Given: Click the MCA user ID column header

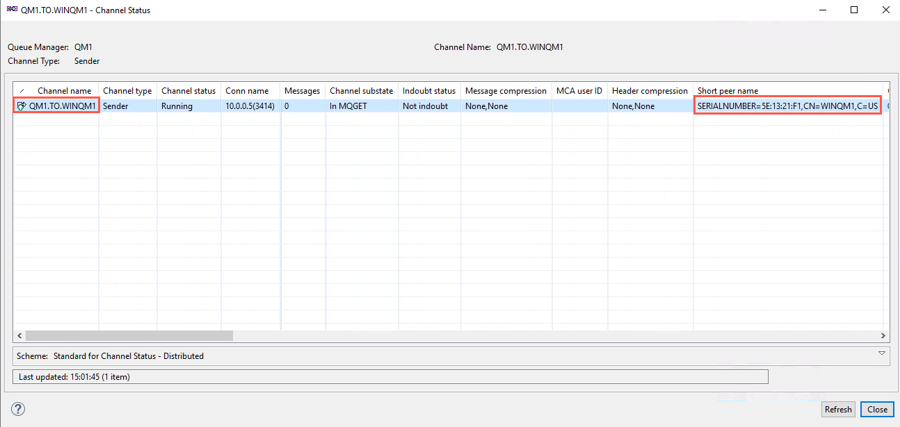Looking at the screenshot, I should tap(579, 91).
